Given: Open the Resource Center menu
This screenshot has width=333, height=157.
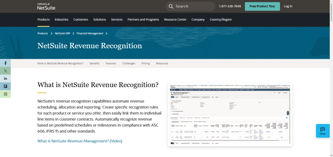Looking at the screenshot, I should click(x=175, y=19).
